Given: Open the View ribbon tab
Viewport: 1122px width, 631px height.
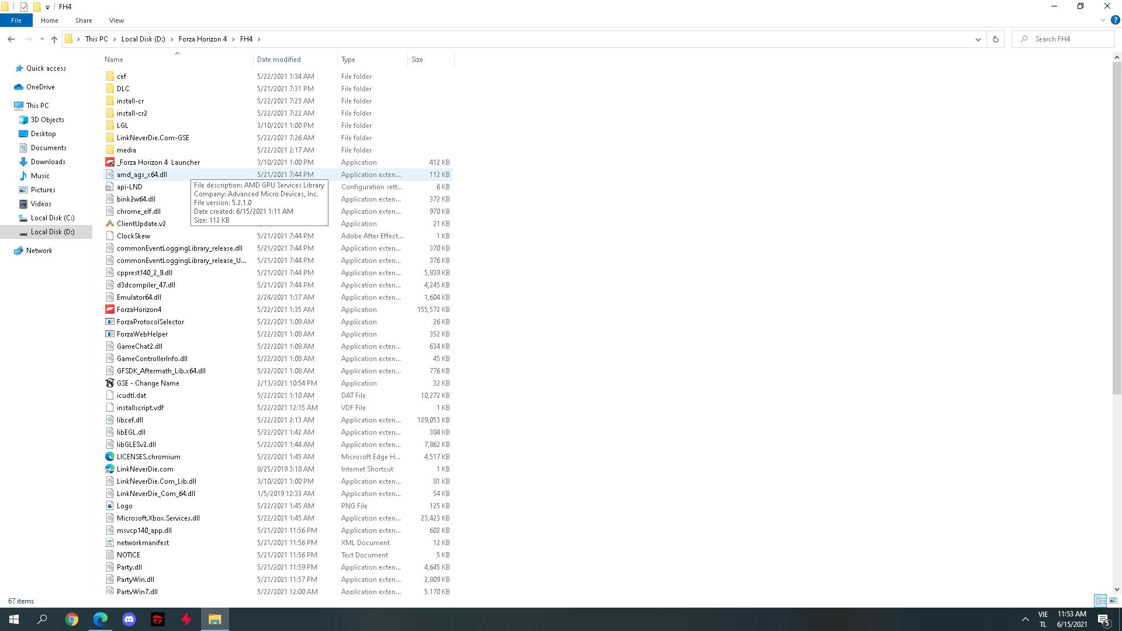Looking at the screenshot, I should pyautogui.click(x=116, y=20).
